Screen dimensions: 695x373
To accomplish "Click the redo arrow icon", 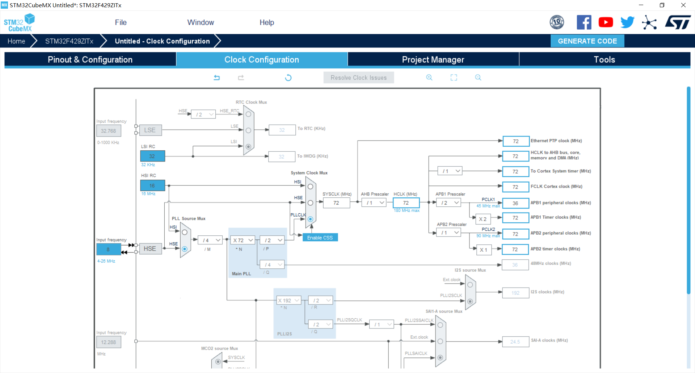I will click(x=241, y=77).
